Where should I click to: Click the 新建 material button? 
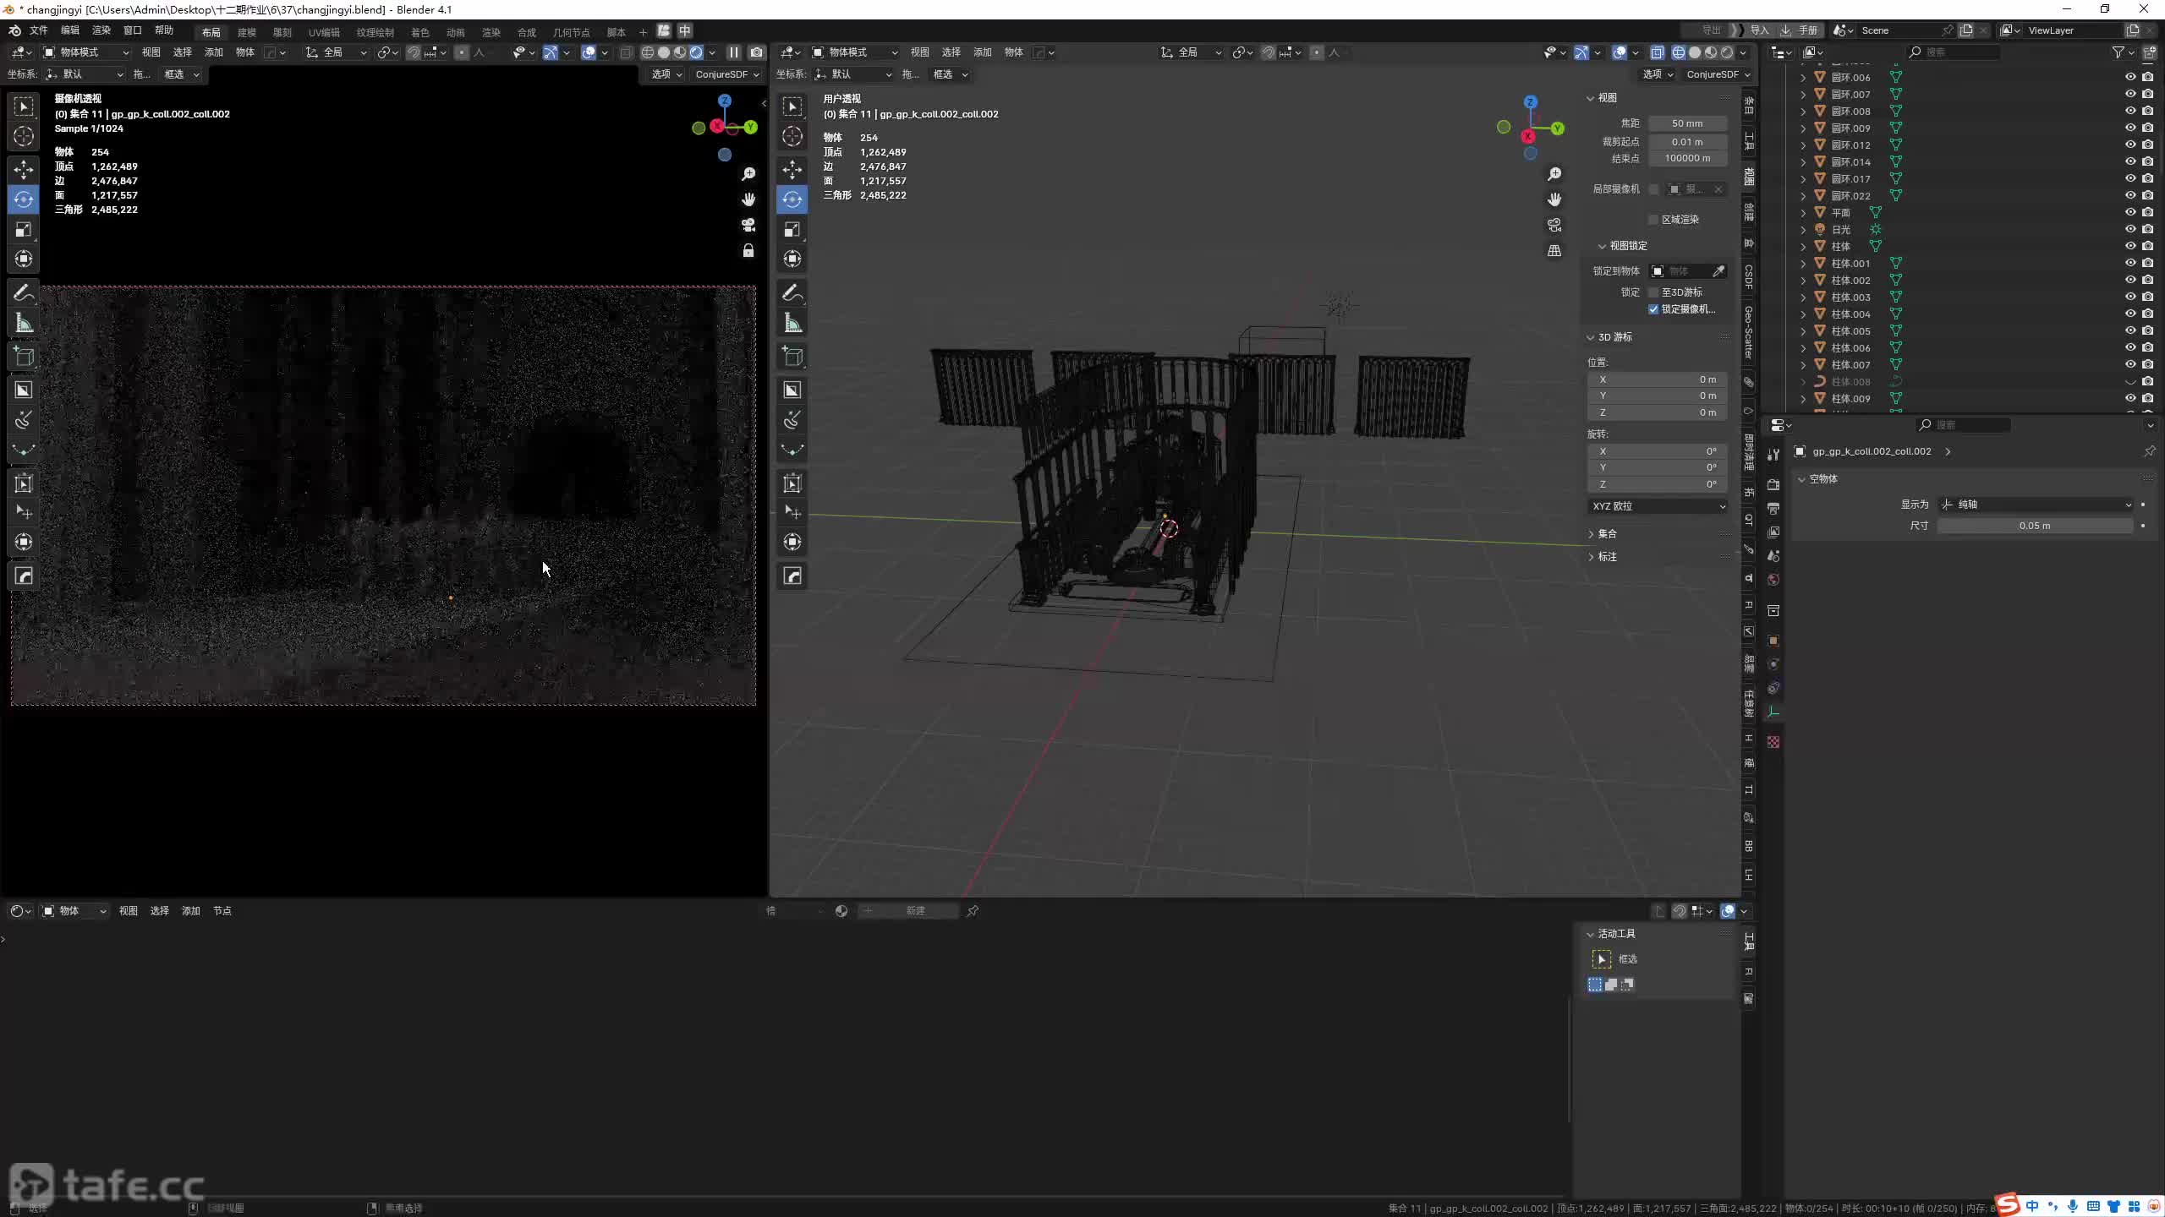[x=915, y=911]
